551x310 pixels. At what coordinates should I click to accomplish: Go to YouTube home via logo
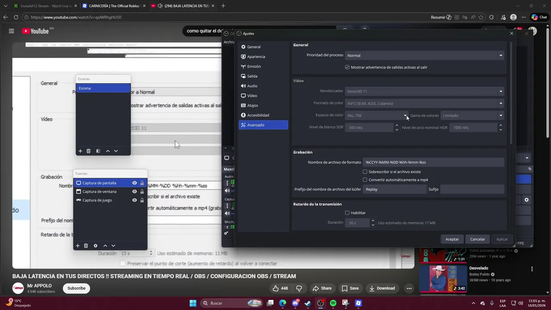pos(35,31)
